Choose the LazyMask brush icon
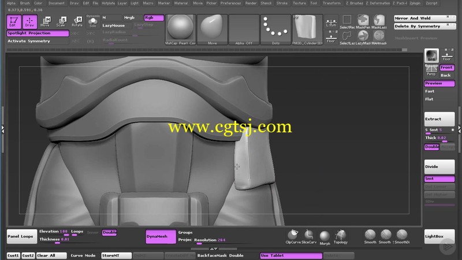This screenshot has width=462, height=260. pyautogui.click(x=363, y=38)
